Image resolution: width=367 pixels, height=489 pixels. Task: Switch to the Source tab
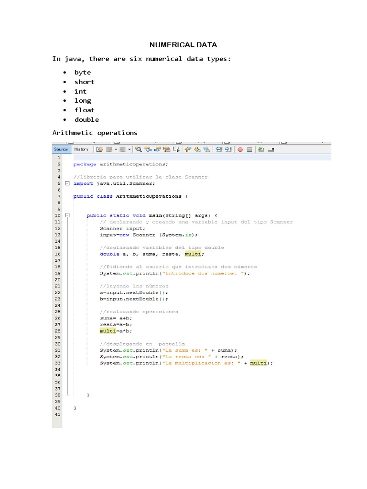click(61, 149)
